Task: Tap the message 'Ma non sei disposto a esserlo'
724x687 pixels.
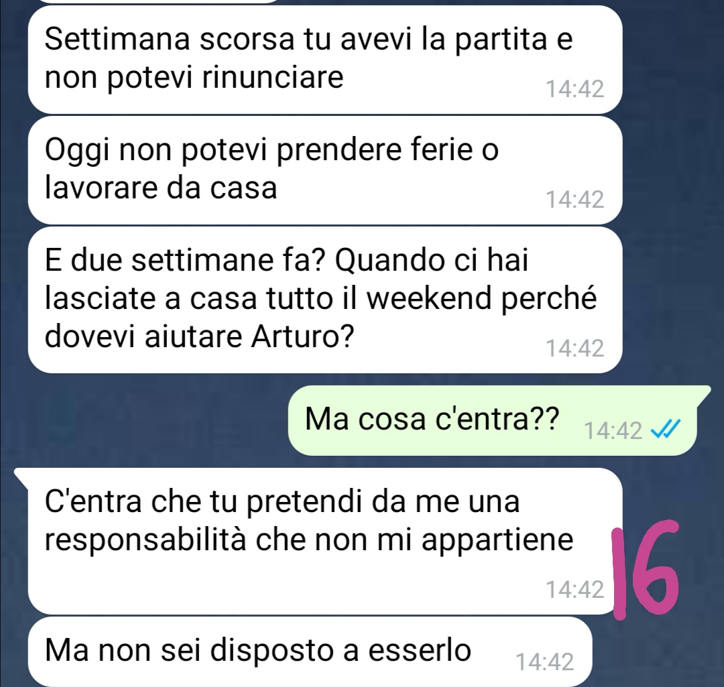Action: 310,651
